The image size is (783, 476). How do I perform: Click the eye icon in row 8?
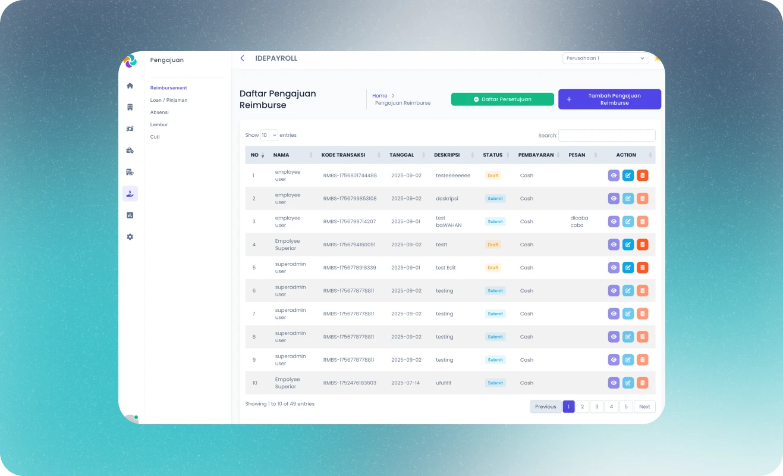click(x=614, y=337)
